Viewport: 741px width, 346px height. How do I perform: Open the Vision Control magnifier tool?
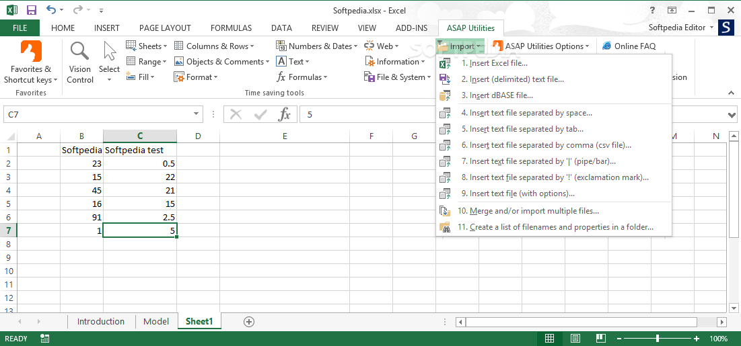pyautogui.click(x=80, y=63)
